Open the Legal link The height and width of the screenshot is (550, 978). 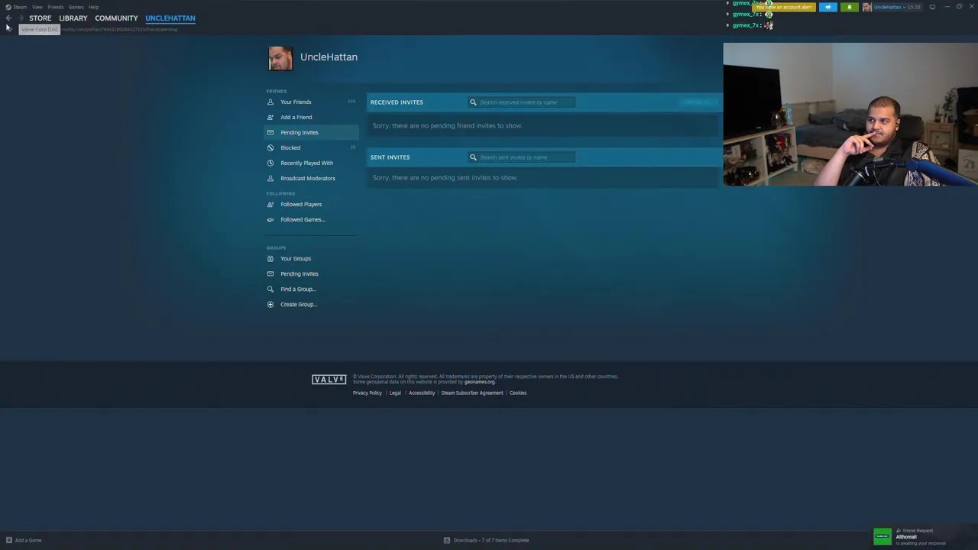pyautogui.click(x=395, y=393)
